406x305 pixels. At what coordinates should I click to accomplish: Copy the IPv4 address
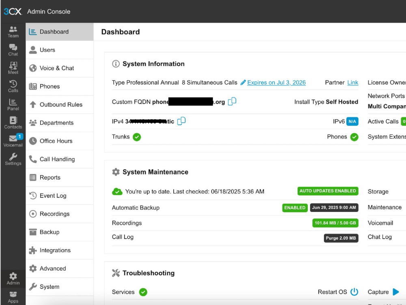point(181,121)
